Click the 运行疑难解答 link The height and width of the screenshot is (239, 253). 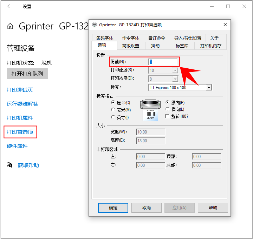(x=22, y=104)
